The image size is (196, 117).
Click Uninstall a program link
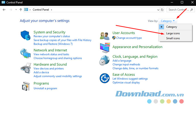(45, 88)
